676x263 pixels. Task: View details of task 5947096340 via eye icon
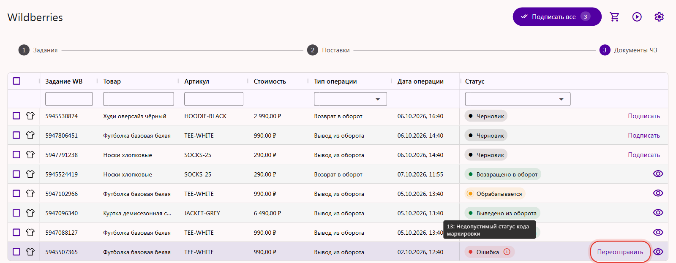tap(658, 213)
